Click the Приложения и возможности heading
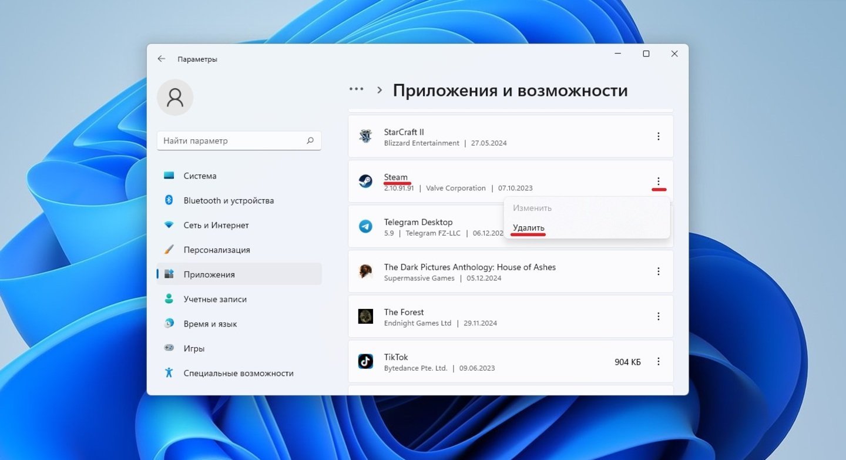 510,90
